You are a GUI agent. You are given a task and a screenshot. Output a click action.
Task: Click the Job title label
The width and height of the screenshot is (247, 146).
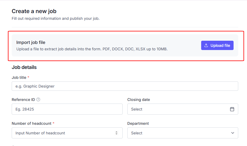point(19,77)
